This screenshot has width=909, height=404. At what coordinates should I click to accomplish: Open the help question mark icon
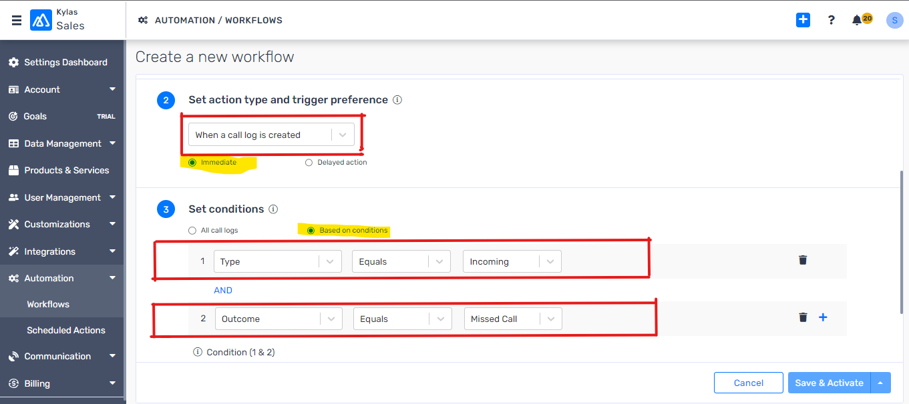click(x=831, y=20)
